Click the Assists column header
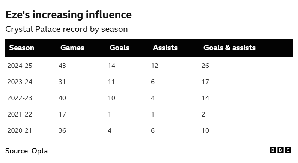Viewport: 298px width, 163px height. 165,48
